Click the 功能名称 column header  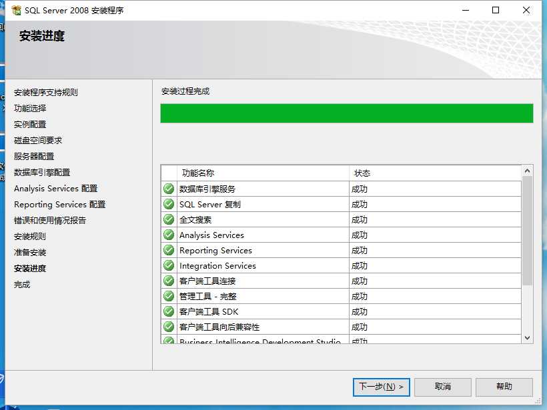[x=263, y=173]
